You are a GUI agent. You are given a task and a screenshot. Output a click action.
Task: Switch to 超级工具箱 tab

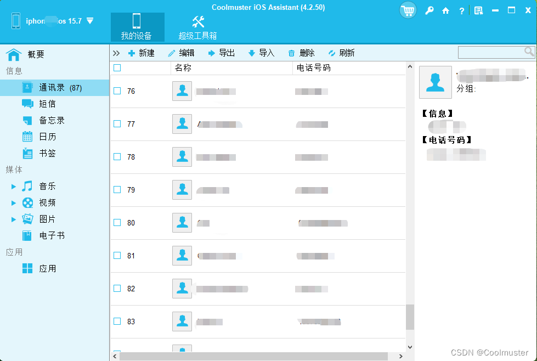(x=197, y=27)
